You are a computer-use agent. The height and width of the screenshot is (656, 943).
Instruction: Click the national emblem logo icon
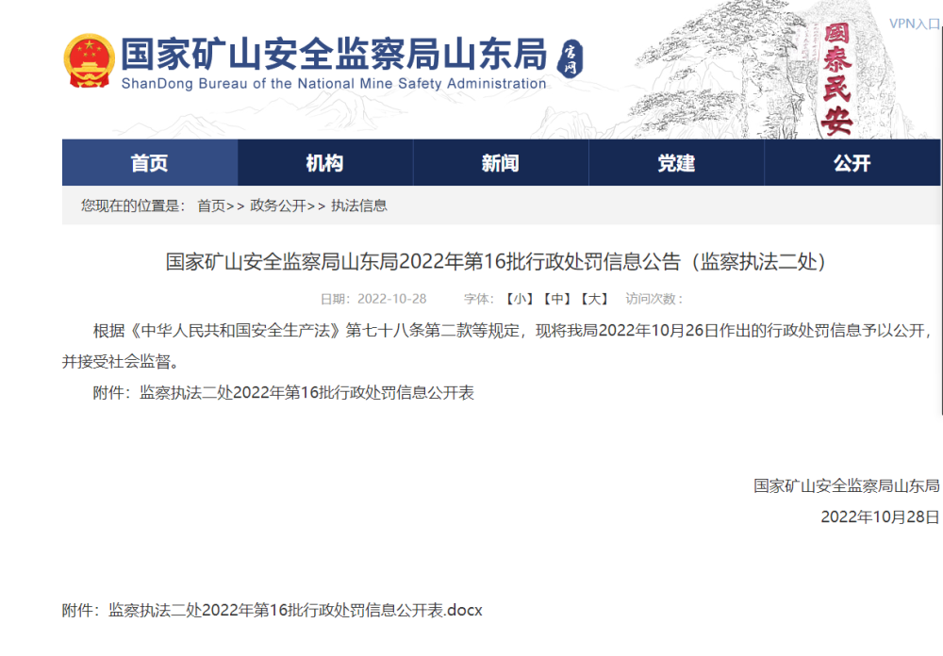click(89, 61)
